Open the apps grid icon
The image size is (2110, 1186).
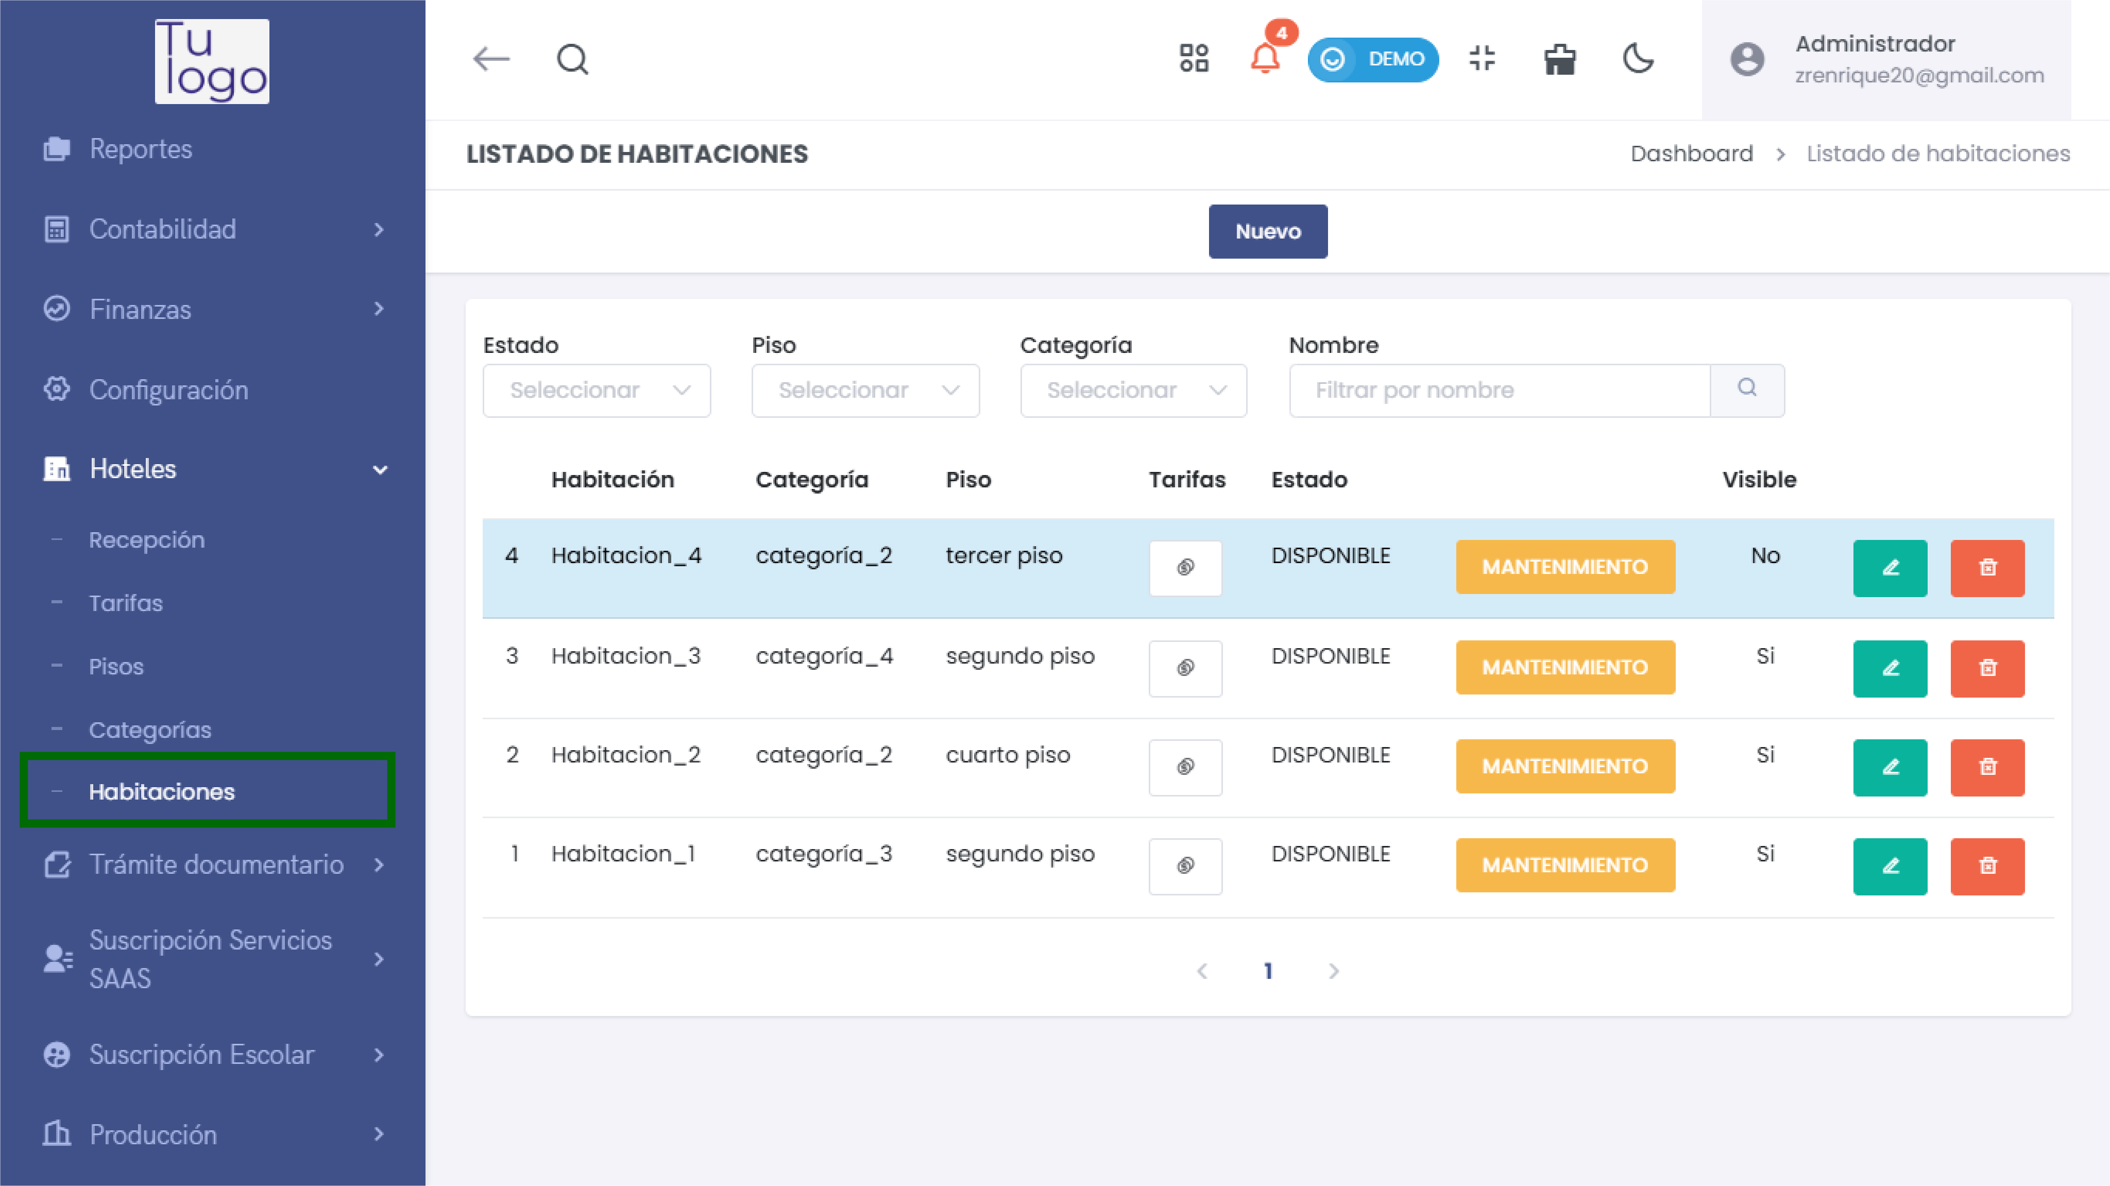1194,59
